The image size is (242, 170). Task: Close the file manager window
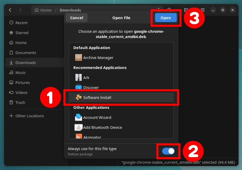[x=233, y=10]
